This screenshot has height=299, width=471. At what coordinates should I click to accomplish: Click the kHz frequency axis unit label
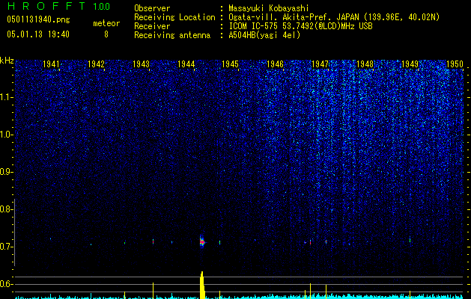pyautogui.click(x=7, y=61)
